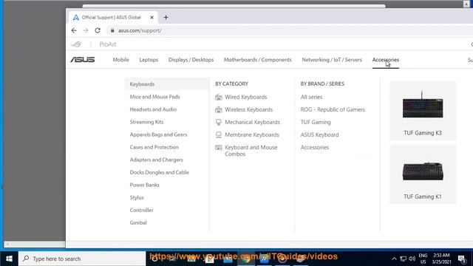Open Wired Keyboards link
Image resolution: width=473 pixels, height=266 pixels.
[246, 97]
